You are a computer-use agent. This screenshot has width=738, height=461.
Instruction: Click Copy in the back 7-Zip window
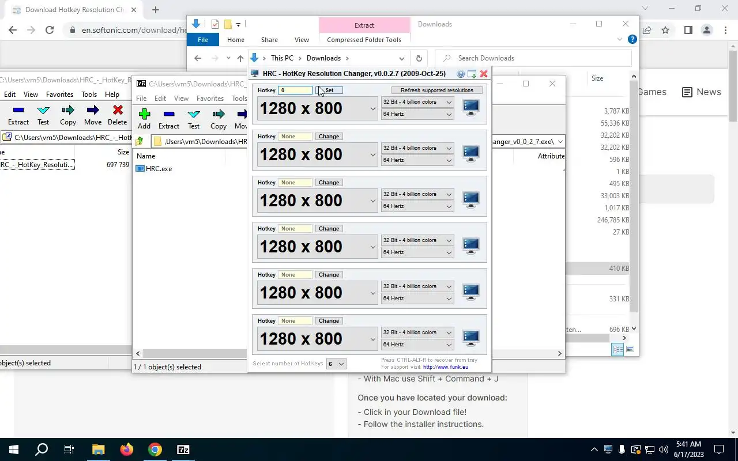[x=68, y=115]
